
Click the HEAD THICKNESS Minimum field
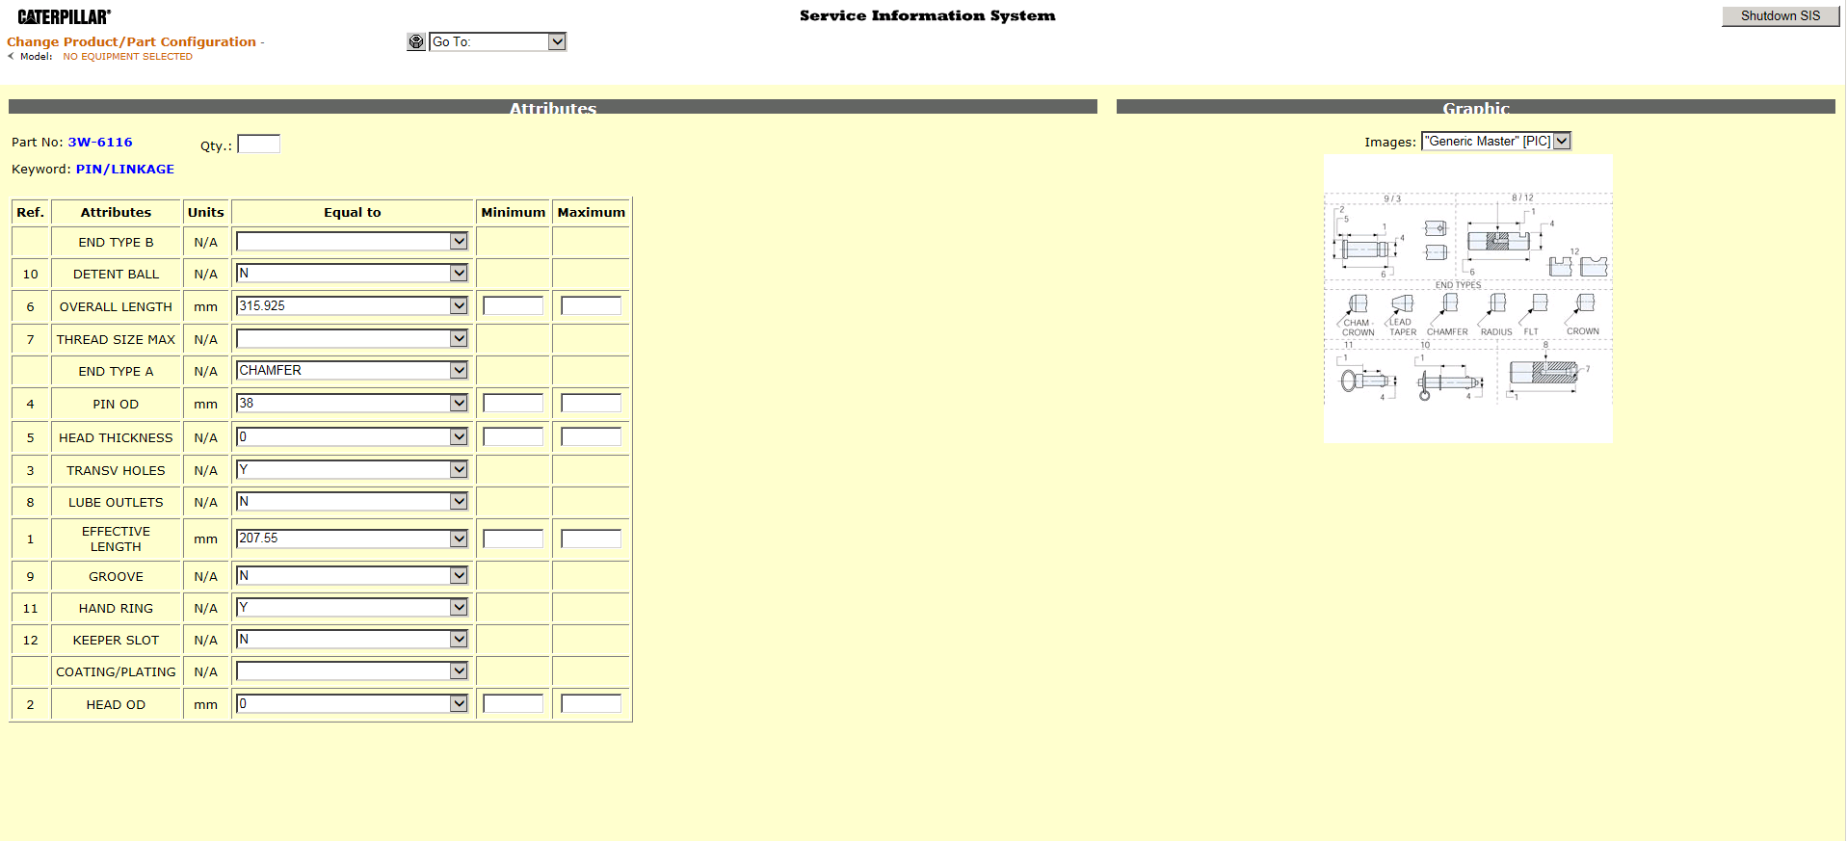[514, 436]
